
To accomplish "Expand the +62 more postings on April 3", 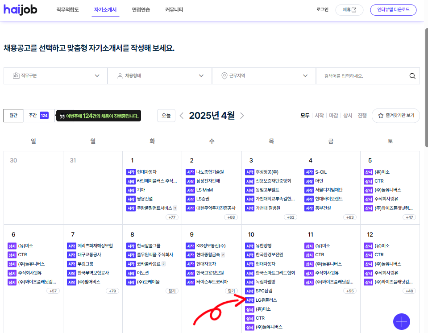I will pos(291,217).
